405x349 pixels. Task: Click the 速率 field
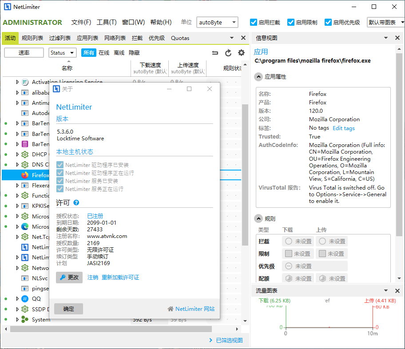(x=24, y=53)
